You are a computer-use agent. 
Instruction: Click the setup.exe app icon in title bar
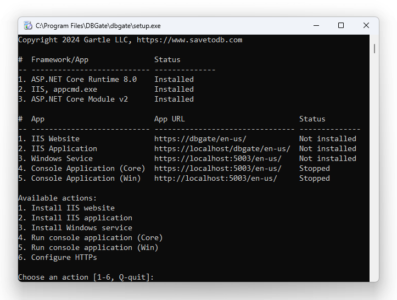(28, 26)
